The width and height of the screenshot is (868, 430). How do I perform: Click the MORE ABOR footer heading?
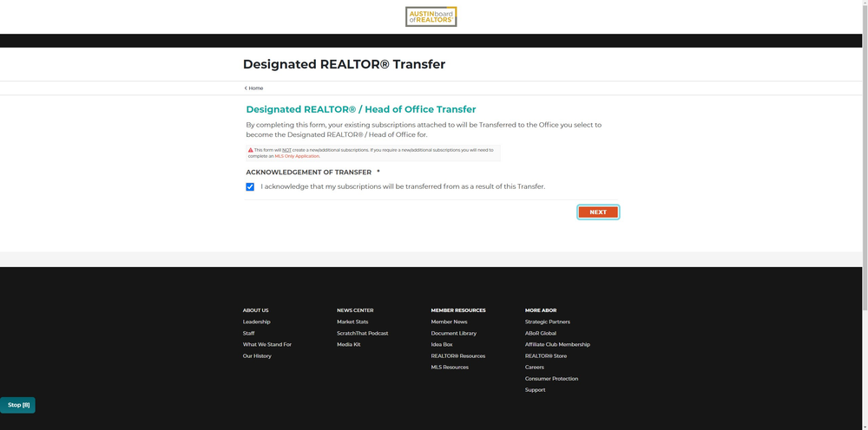click(540, 310)
